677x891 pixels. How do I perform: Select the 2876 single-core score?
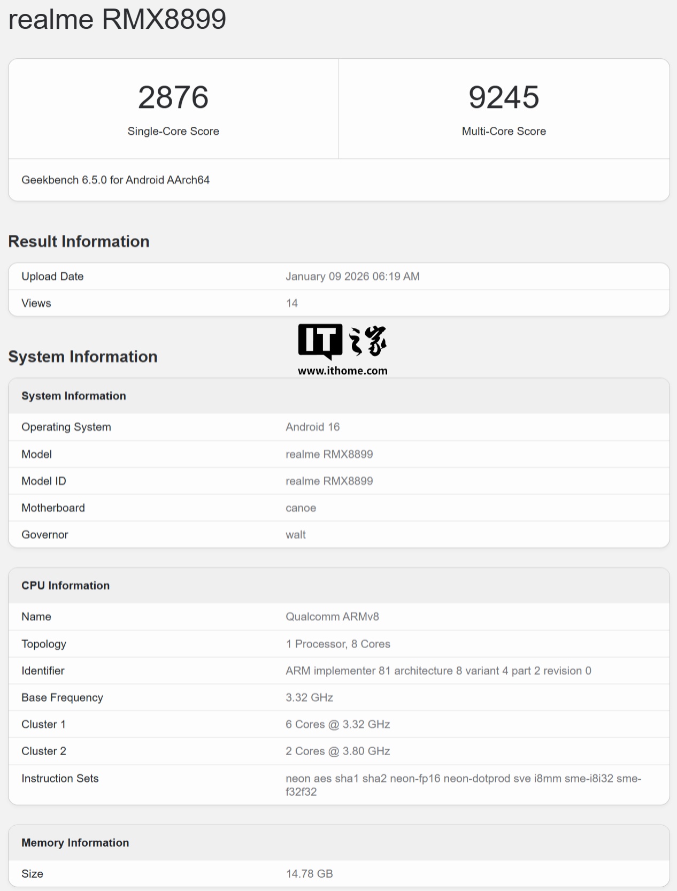click(x=173, y=97)
